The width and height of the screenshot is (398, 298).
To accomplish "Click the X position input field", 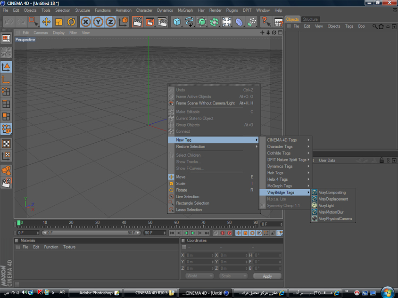I will coord(200,255).
